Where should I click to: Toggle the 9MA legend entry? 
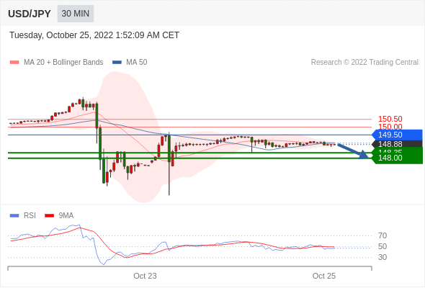pos(59,215)
